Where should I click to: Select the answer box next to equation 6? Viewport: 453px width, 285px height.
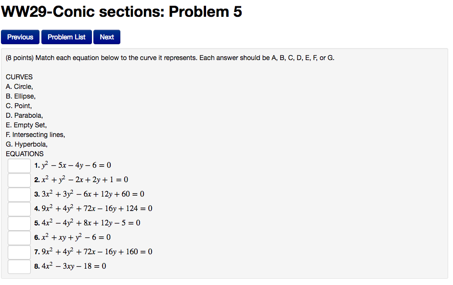click(x=19, y=237)
